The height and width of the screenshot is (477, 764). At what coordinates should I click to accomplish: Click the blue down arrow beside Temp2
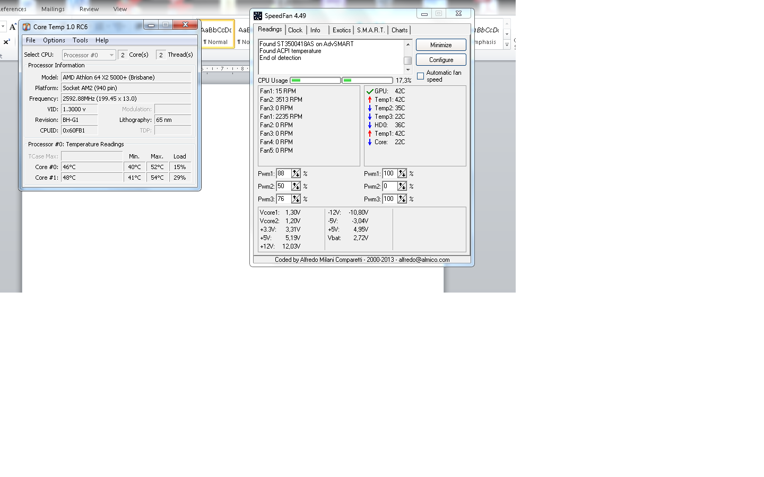[x=370, y=108]
